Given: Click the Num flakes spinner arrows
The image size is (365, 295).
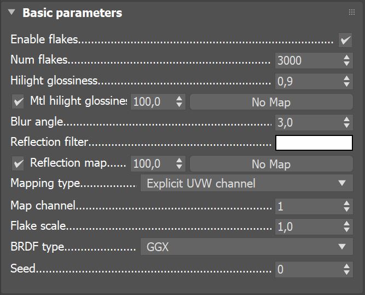Looking at the screenshot, I should pos(346,61).
